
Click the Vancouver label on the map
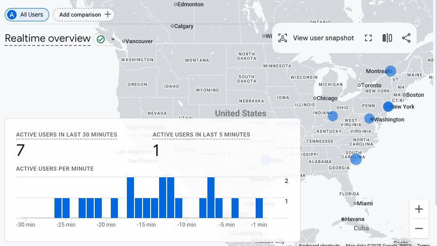click(x=139, y=41)
